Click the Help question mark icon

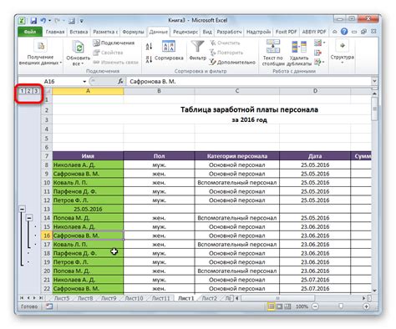click(344, 32)
